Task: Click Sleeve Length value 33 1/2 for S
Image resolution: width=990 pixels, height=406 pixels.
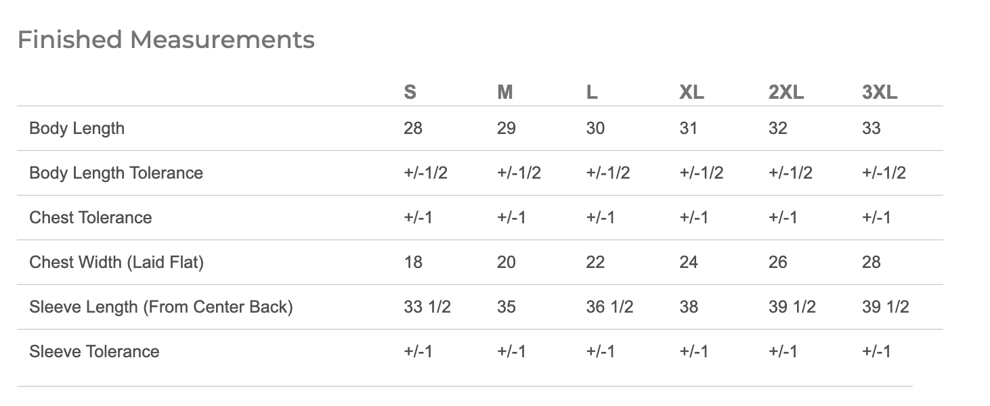Action: [x=427, y=307]
